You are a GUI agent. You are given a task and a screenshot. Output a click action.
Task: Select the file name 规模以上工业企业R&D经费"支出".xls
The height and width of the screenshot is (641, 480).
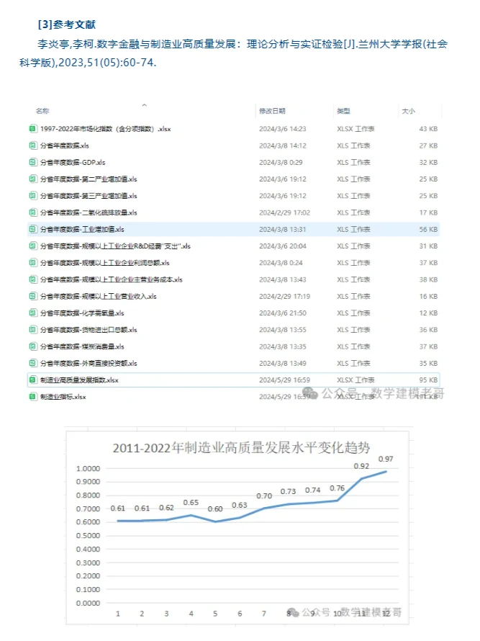[115, 246]
